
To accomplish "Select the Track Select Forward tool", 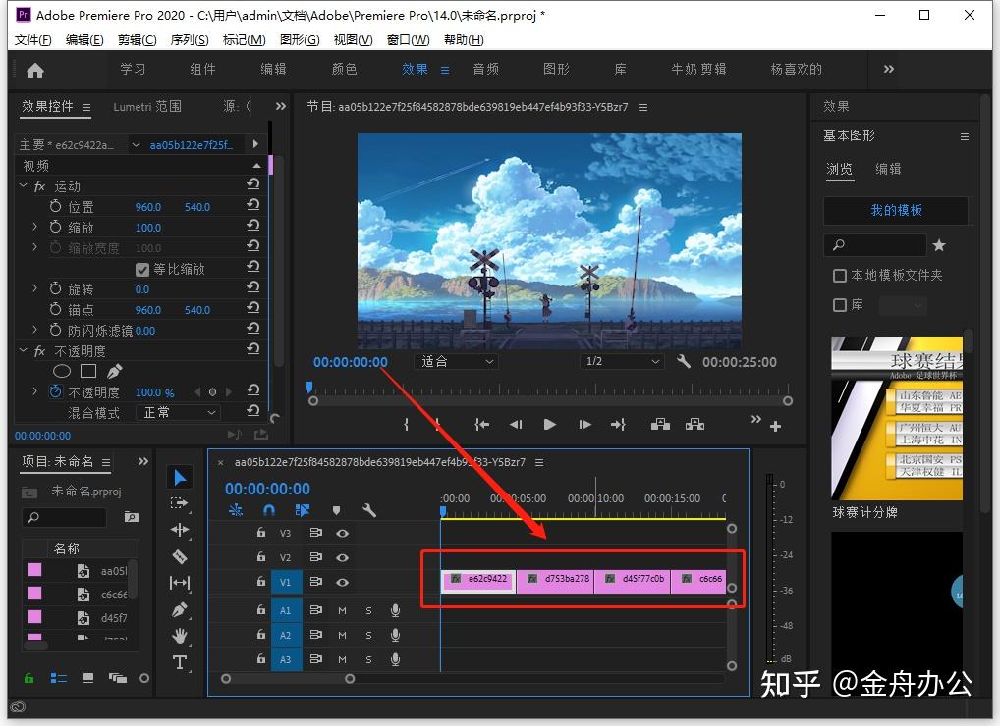I will click(180, 503).
